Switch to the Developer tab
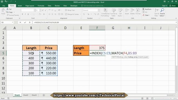The height and width of the screenshot is (100, 178). (74, 6)
